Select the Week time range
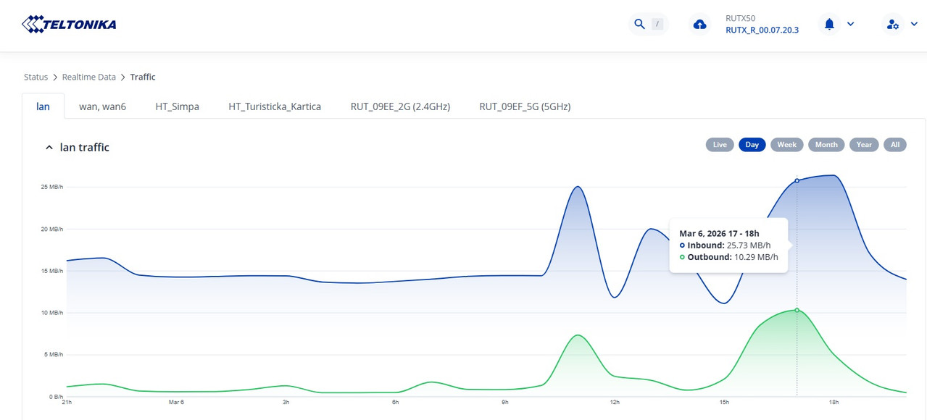 click(x=787, y=145)
